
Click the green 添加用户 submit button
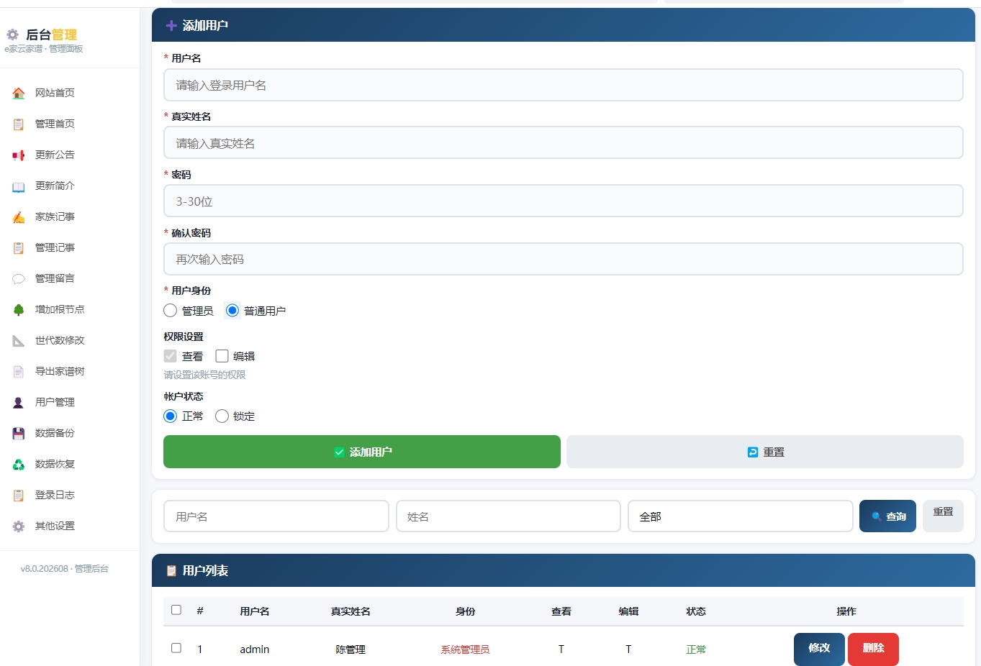tap(362, 452)
